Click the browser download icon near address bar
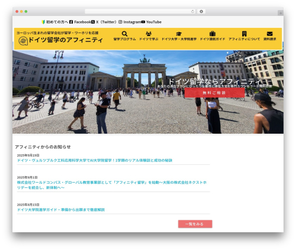The height and width of the screenshot is (250, 296). pyautogui.click(x=201, y=11)
